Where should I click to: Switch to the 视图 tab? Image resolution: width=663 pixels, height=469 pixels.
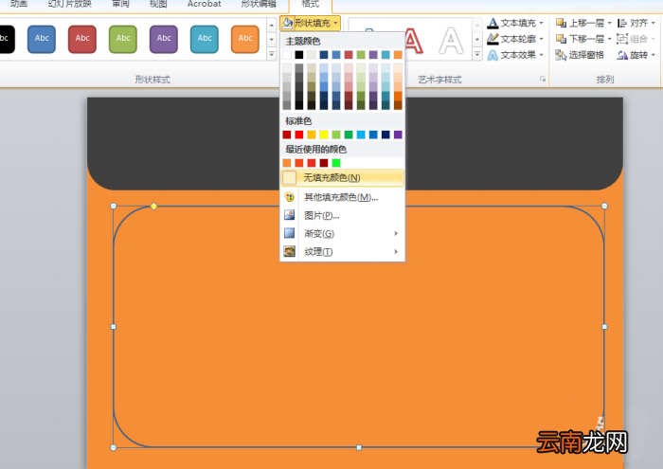click(158, 4)
